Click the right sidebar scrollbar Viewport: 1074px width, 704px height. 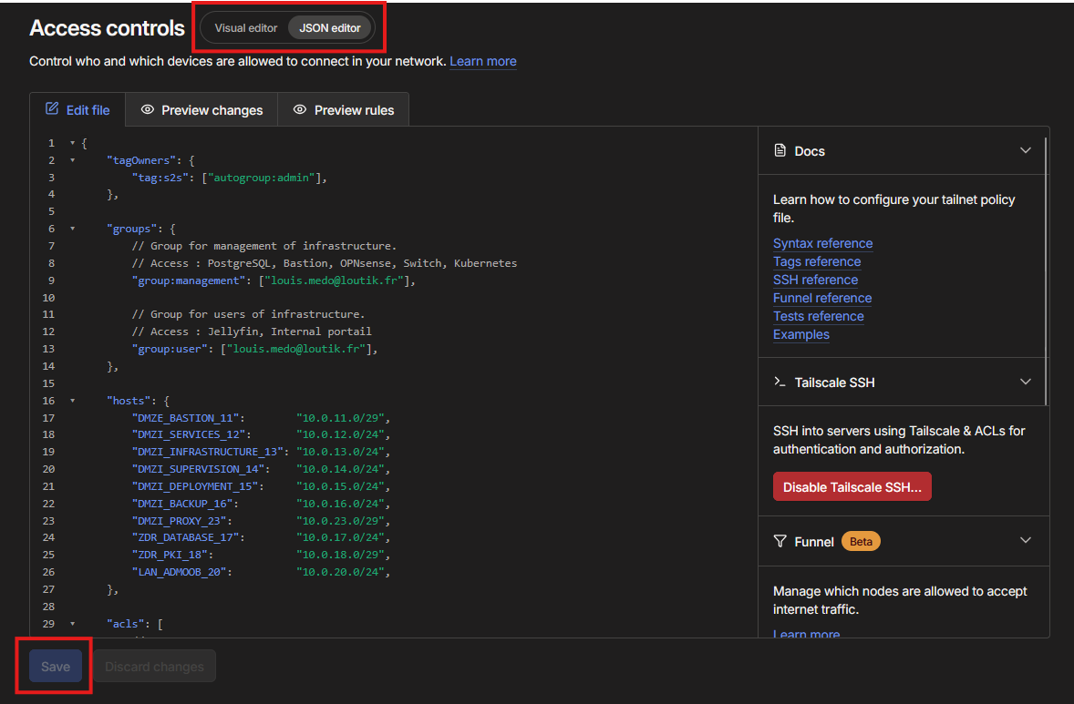pos(1046,270)
